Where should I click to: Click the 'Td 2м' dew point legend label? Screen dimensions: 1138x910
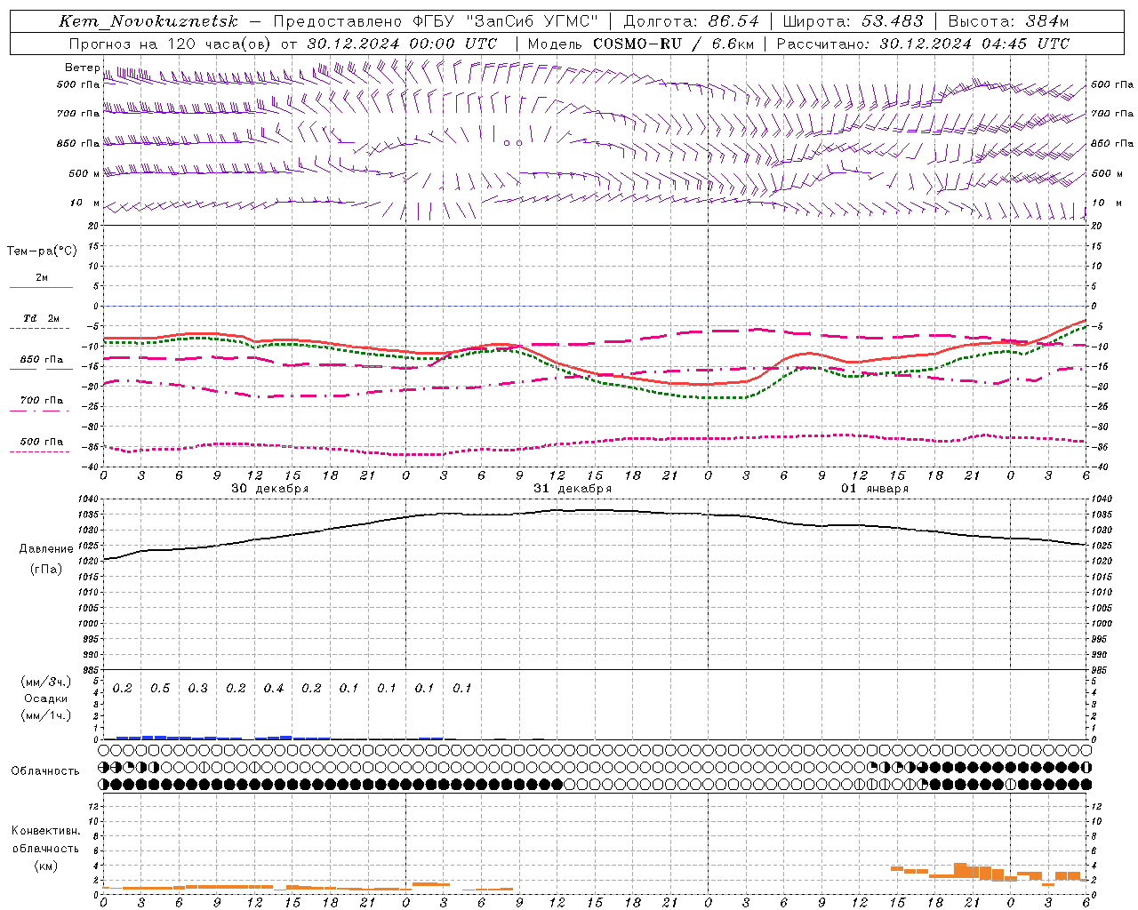click(41, 318)
